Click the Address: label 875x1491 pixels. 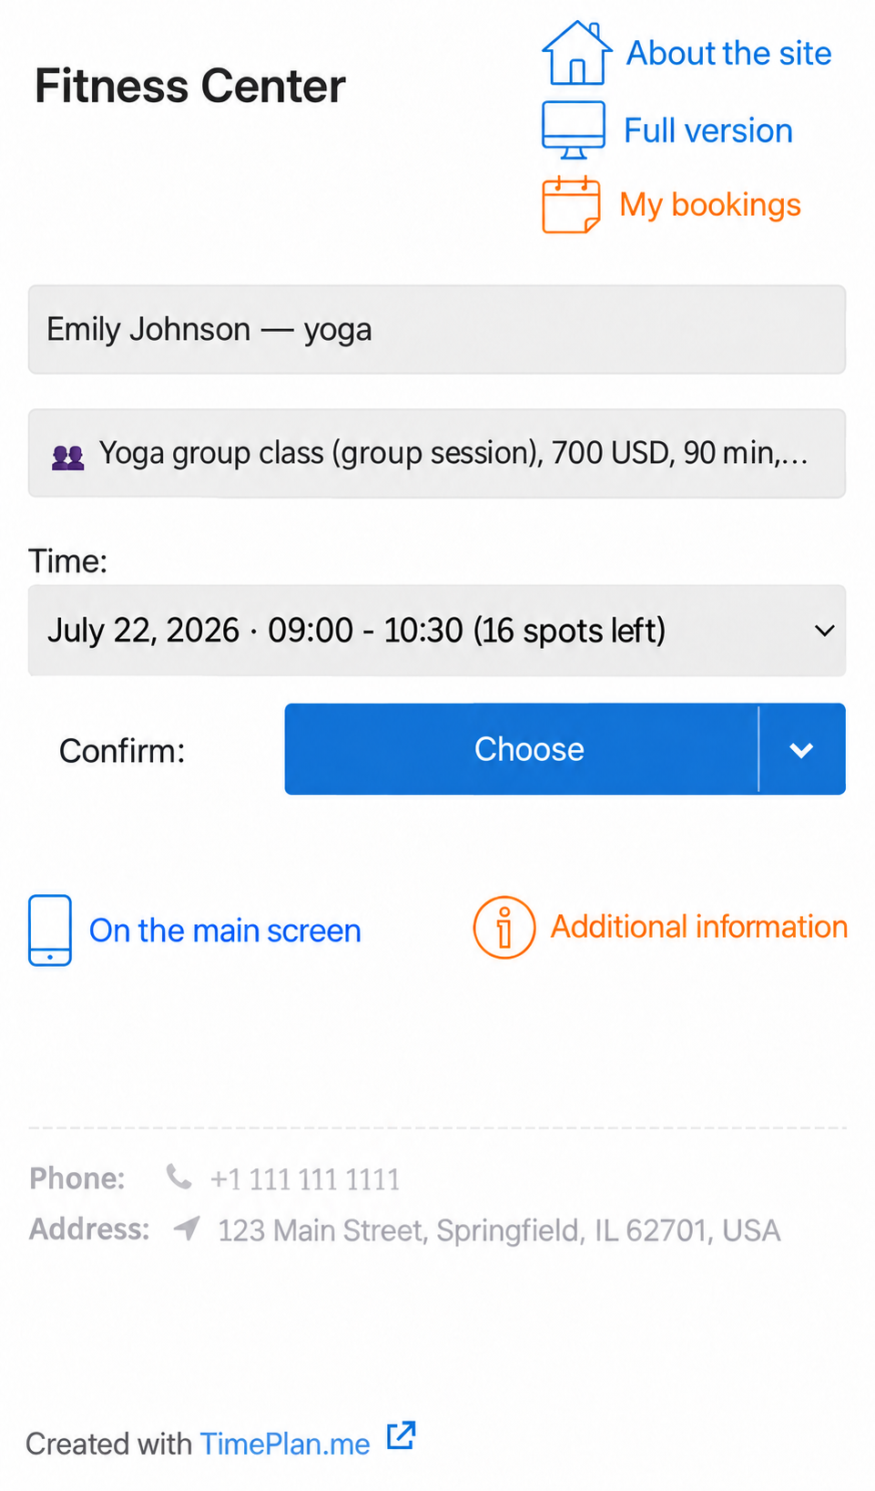pos(89,1229)
